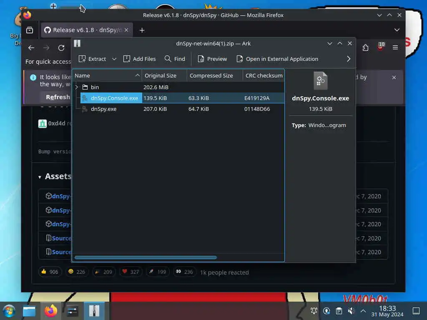Click the Preview toolbar button
The image size is (427, 320).
pos(212,59)
